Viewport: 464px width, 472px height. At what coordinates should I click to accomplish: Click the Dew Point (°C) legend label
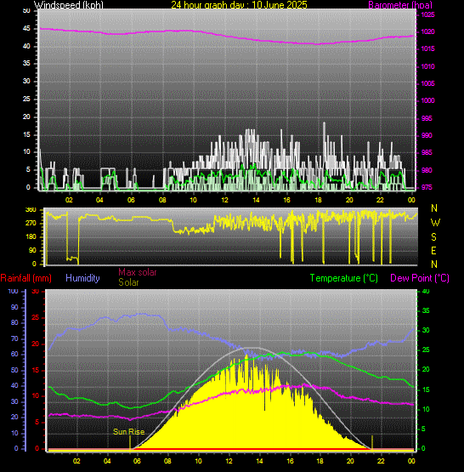coord(420,278)
